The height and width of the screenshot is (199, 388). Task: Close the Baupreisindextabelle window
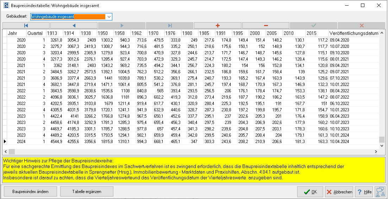point(378,5)
